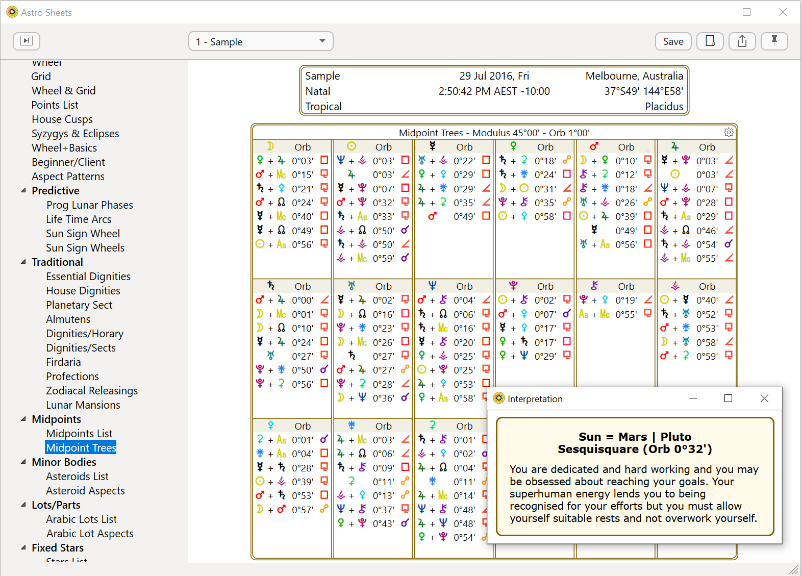802x576 pixels.
Task: Click the Sun glyph tree header
Action: (352, 146)
